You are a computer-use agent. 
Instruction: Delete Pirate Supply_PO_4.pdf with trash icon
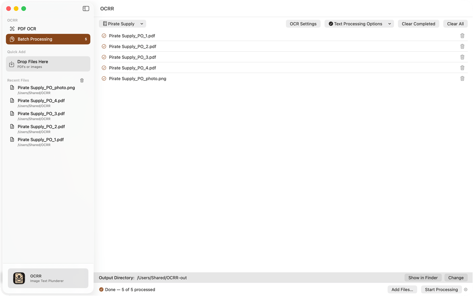(462, 68)
